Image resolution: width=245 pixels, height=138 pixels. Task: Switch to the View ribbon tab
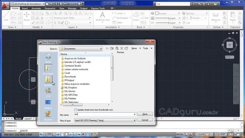[62, 8]
